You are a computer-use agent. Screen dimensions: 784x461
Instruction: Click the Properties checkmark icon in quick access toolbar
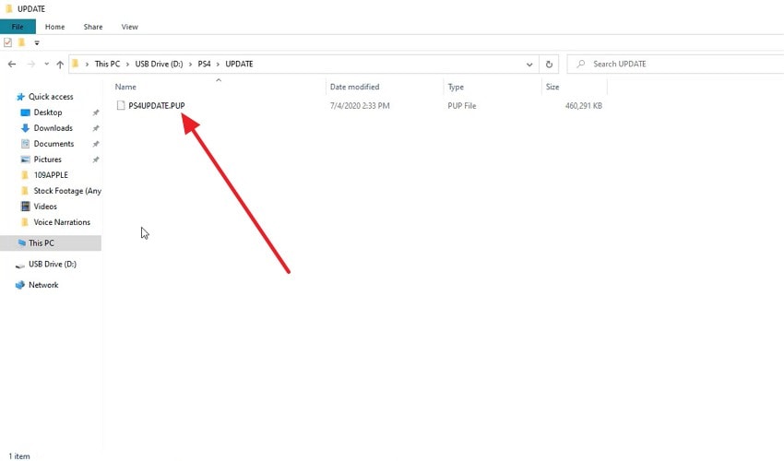click(x=7, y=42)
